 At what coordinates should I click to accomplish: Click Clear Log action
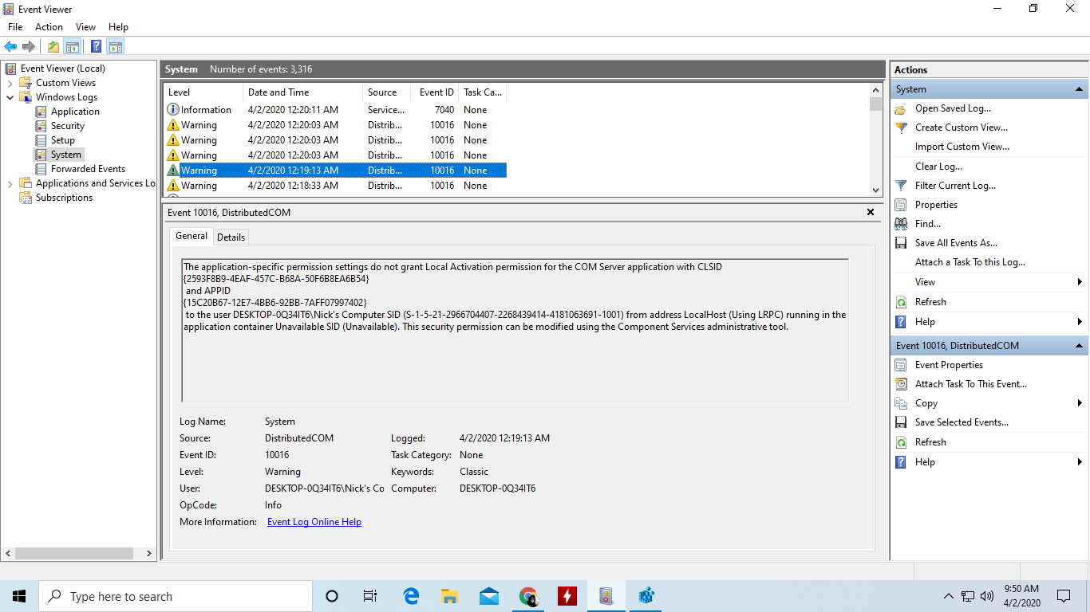point(938,167)
